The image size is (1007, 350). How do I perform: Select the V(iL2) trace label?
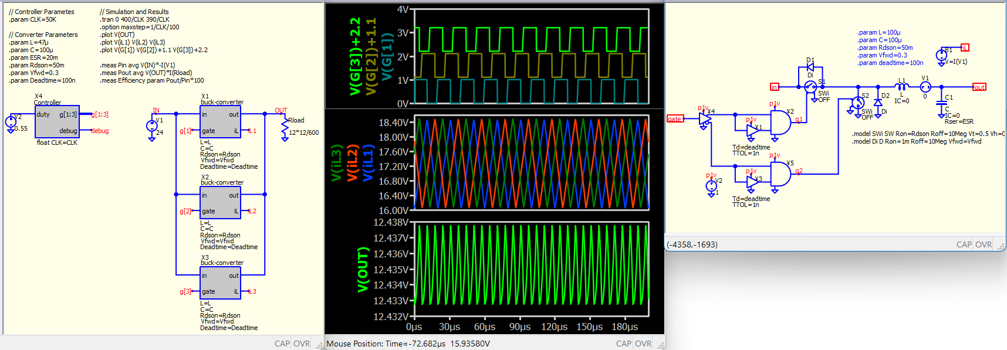coord(352,162)
